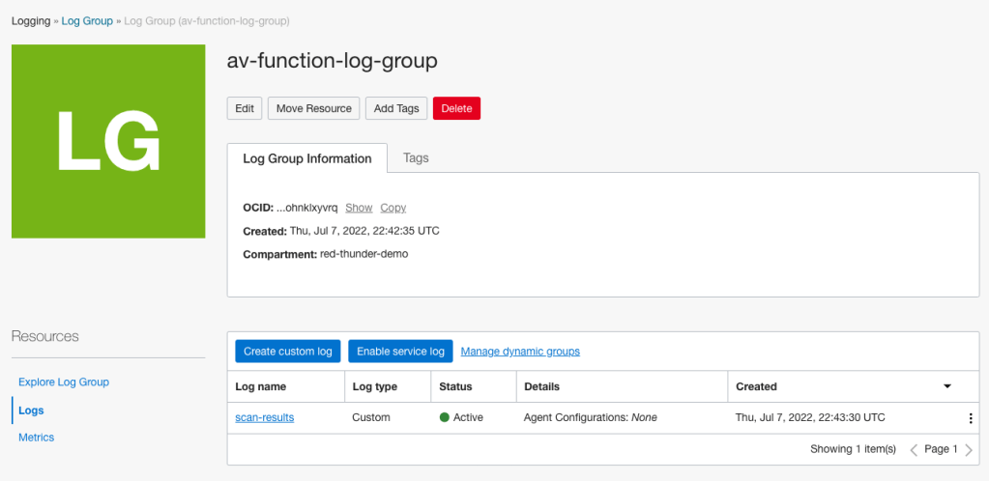The height and width of the screenshot is (481, 989).
Task: Click the Add Tags button
Action: click(x=396, y=108)
